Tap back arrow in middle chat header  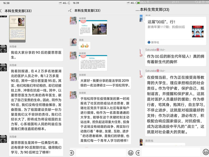click(70, 10)
